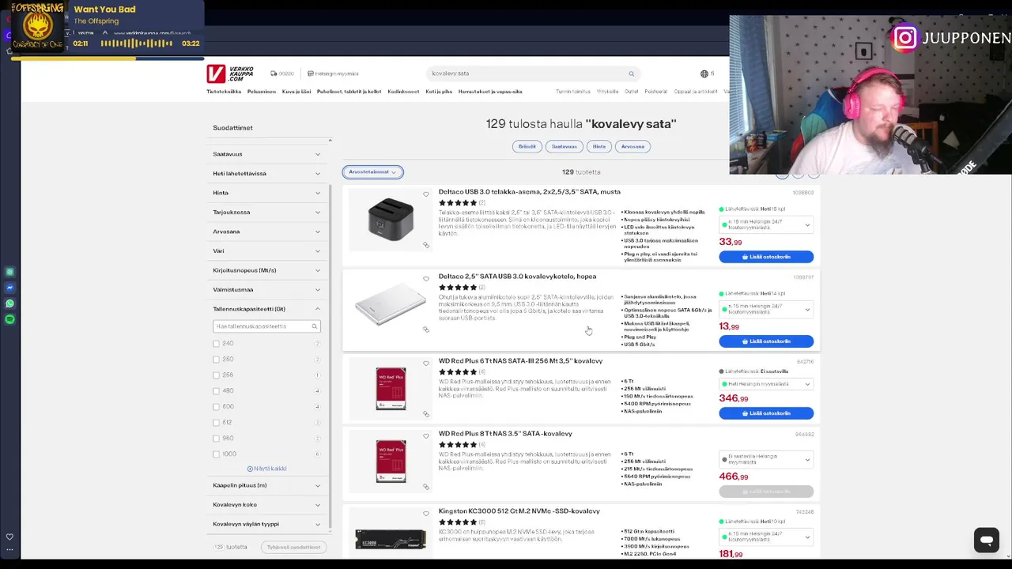
Task: Add Deltaco USB 3.0 telakka-asema to wishlist
Action: (x=426, y=194)
